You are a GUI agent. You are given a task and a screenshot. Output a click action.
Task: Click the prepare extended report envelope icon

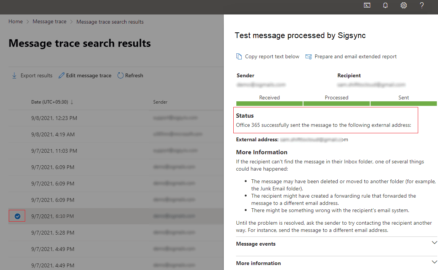point(309,56)
